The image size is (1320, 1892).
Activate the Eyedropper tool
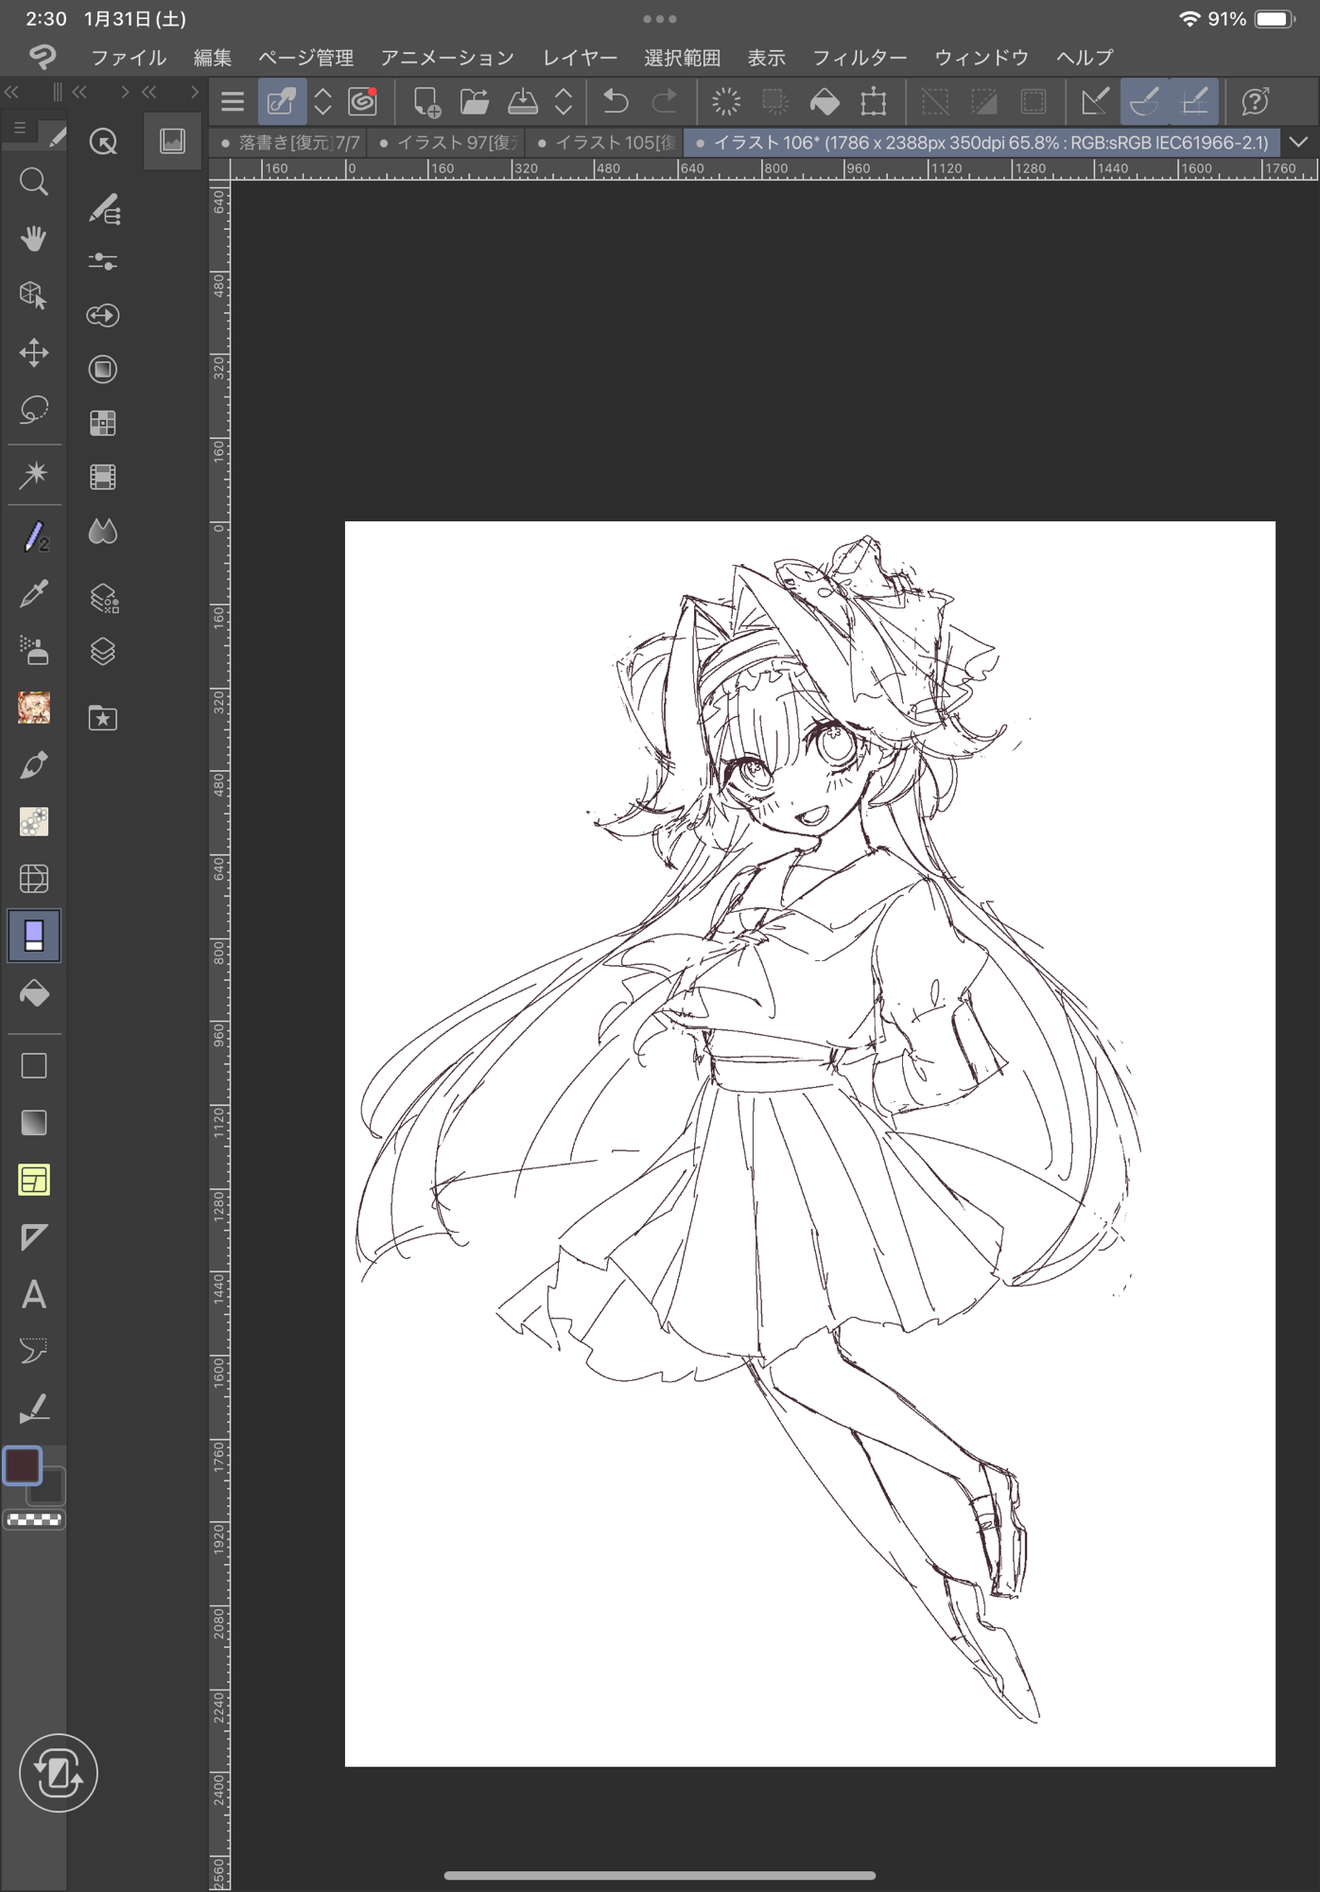pyautogui.click(x=34, y=594)
